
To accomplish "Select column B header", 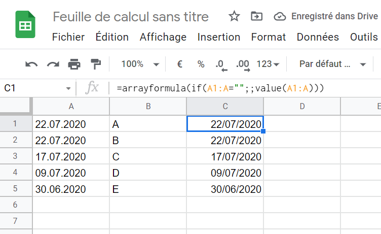I will click(148, 107).
